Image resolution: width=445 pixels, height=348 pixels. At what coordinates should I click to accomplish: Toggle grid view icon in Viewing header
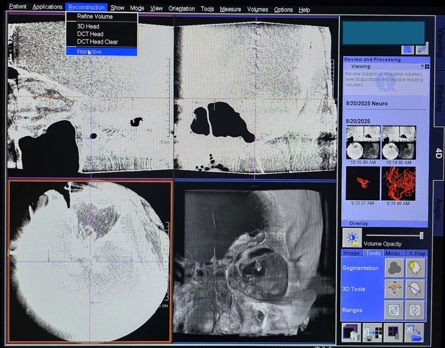(427, 67)
